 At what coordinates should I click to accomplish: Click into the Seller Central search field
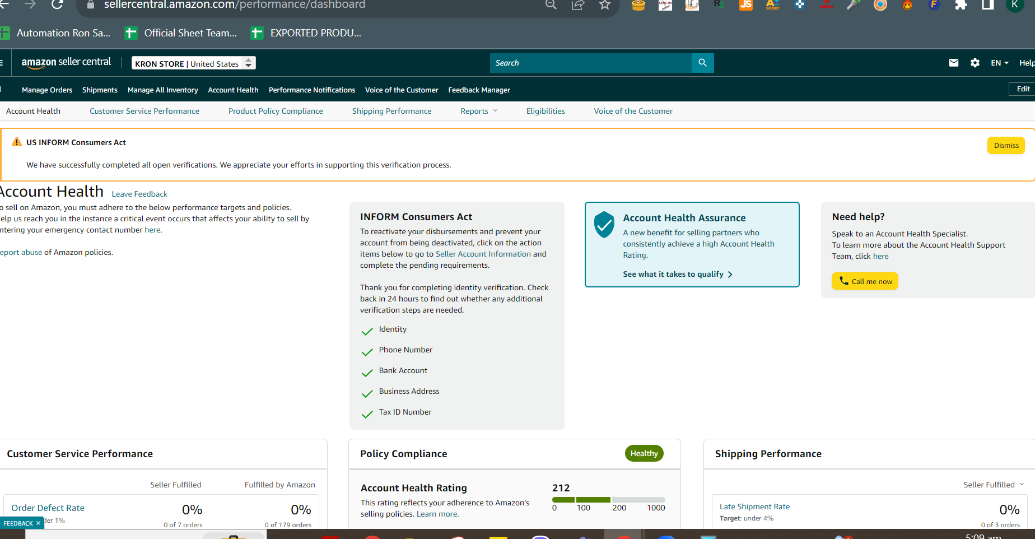(591, 63)
